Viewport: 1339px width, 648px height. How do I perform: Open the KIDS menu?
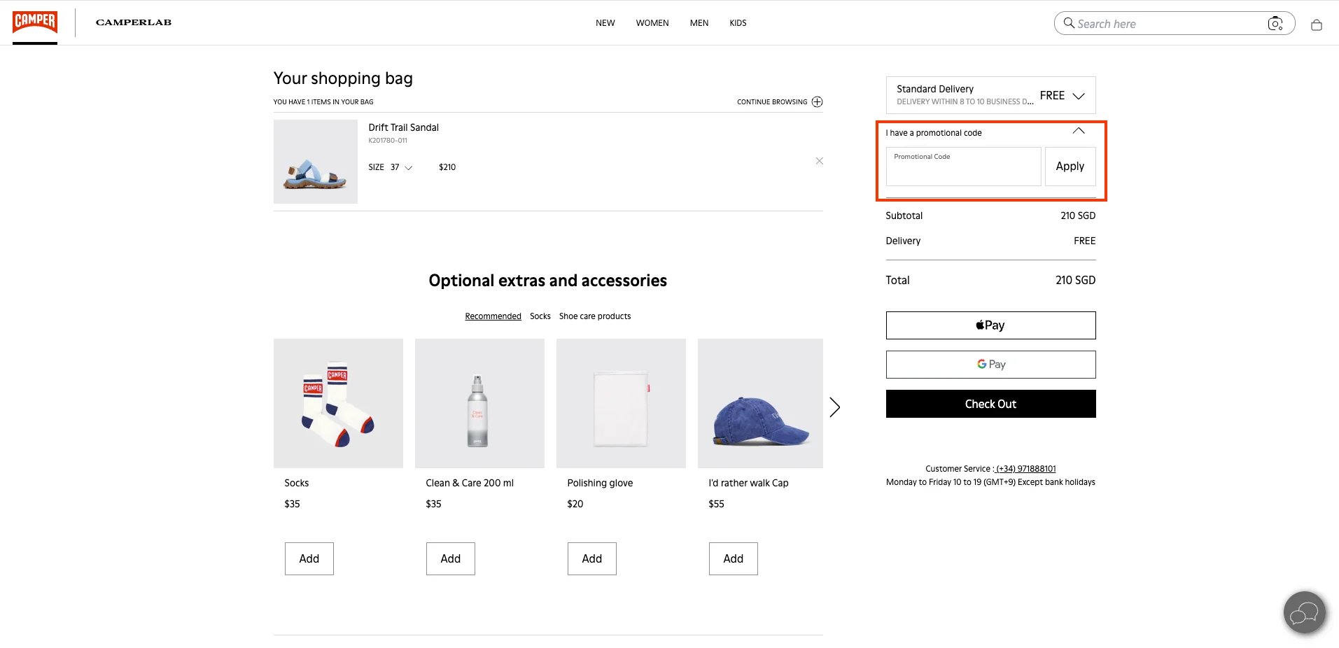(738, 23)
